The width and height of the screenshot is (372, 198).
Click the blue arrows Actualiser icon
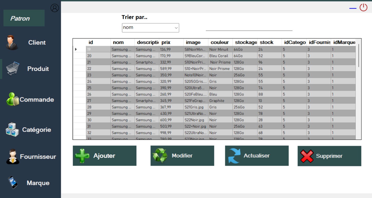(x=234, y=156)
